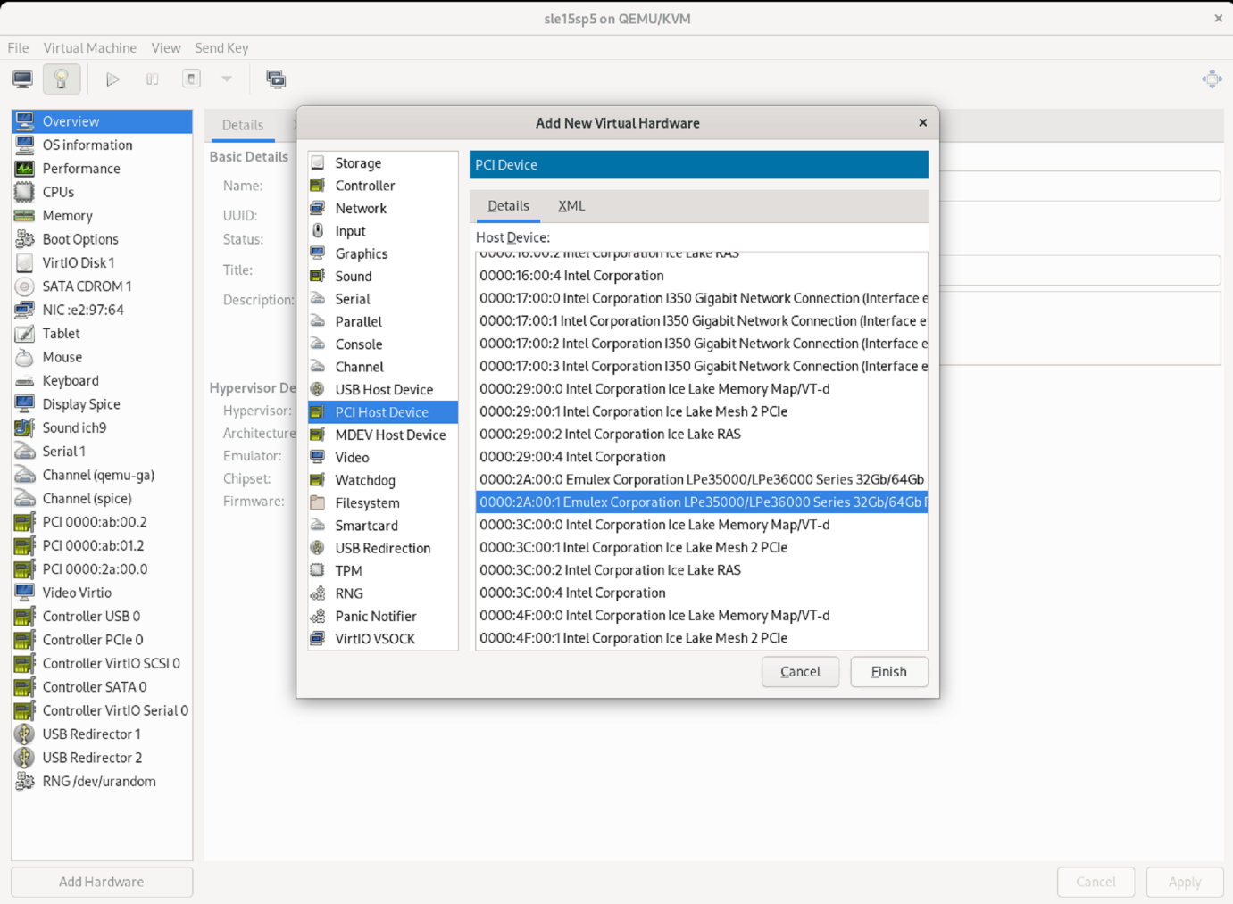This screenshot has height=904, width=1233.
Task: Open Boot Options in the sidebar
Action: coord(80,239)
